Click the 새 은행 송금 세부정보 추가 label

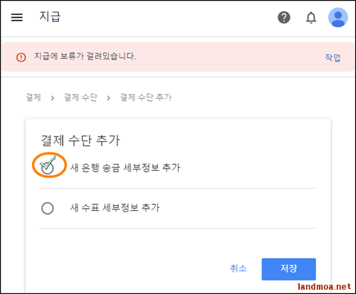(125, 167)
